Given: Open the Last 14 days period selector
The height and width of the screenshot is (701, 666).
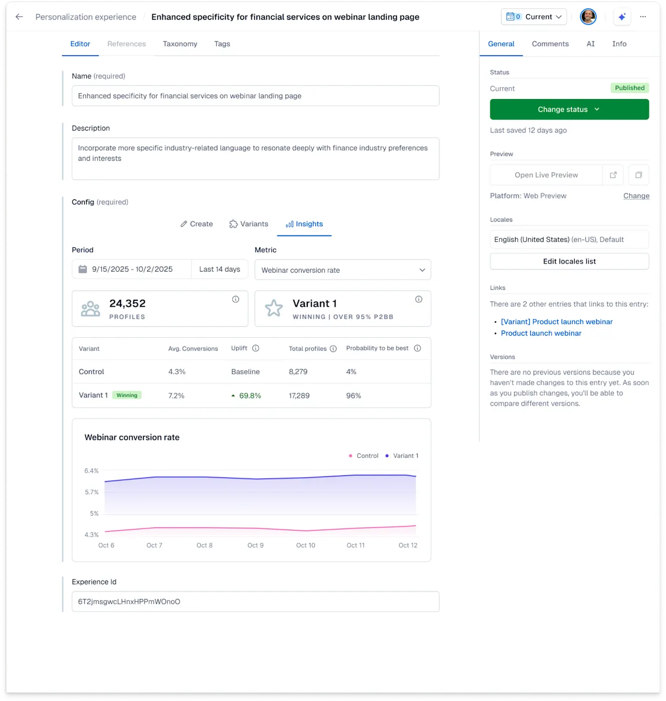Looking at the screenshot, I should tap(219, 269).
